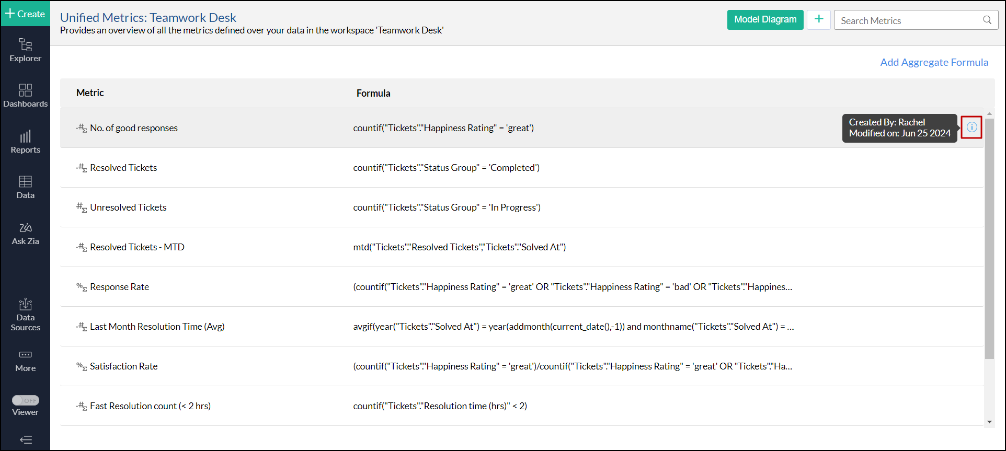Open the Model Diagram
The height and width of the screenshot is (451, 1006).
coord(765,19)
